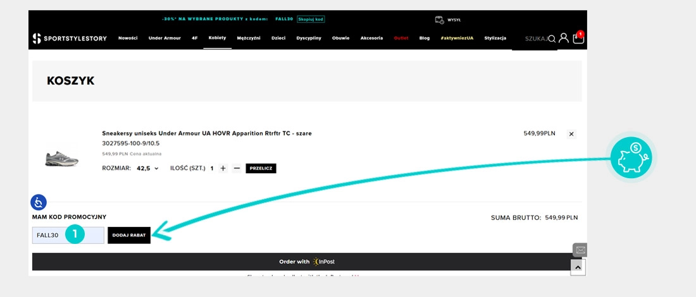Viewport: 696px width, 297px height.
Task: Click the user account icon
Action: [x=563, y=39]
